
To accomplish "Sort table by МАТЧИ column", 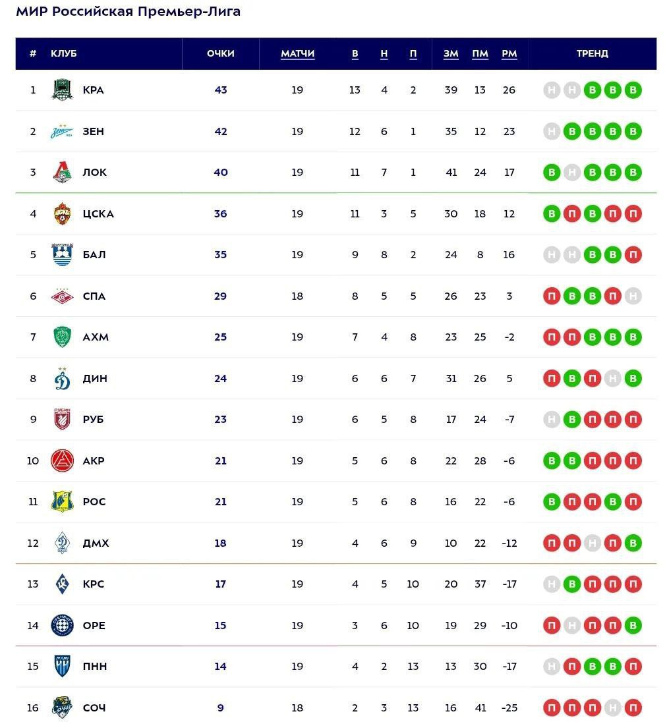I will click(x=297, y=53).
